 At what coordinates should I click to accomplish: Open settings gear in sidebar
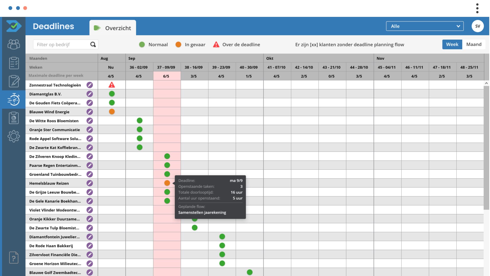[x=14, y=136]
